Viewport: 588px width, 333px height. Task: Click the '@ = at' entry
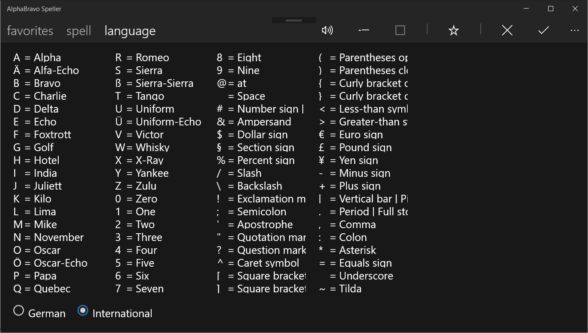coord(232,83)
